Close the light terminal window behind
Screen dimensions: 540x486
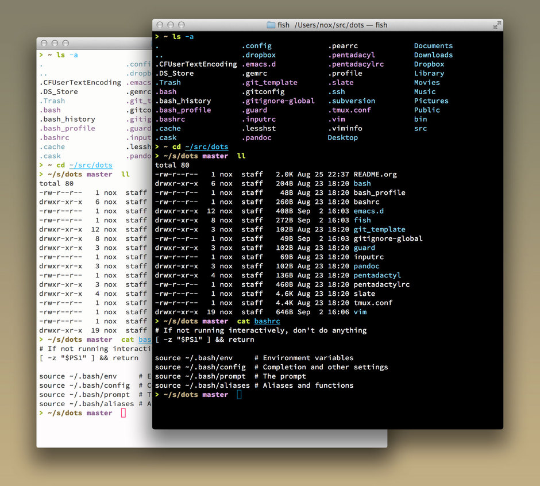[x=44, y=43]
